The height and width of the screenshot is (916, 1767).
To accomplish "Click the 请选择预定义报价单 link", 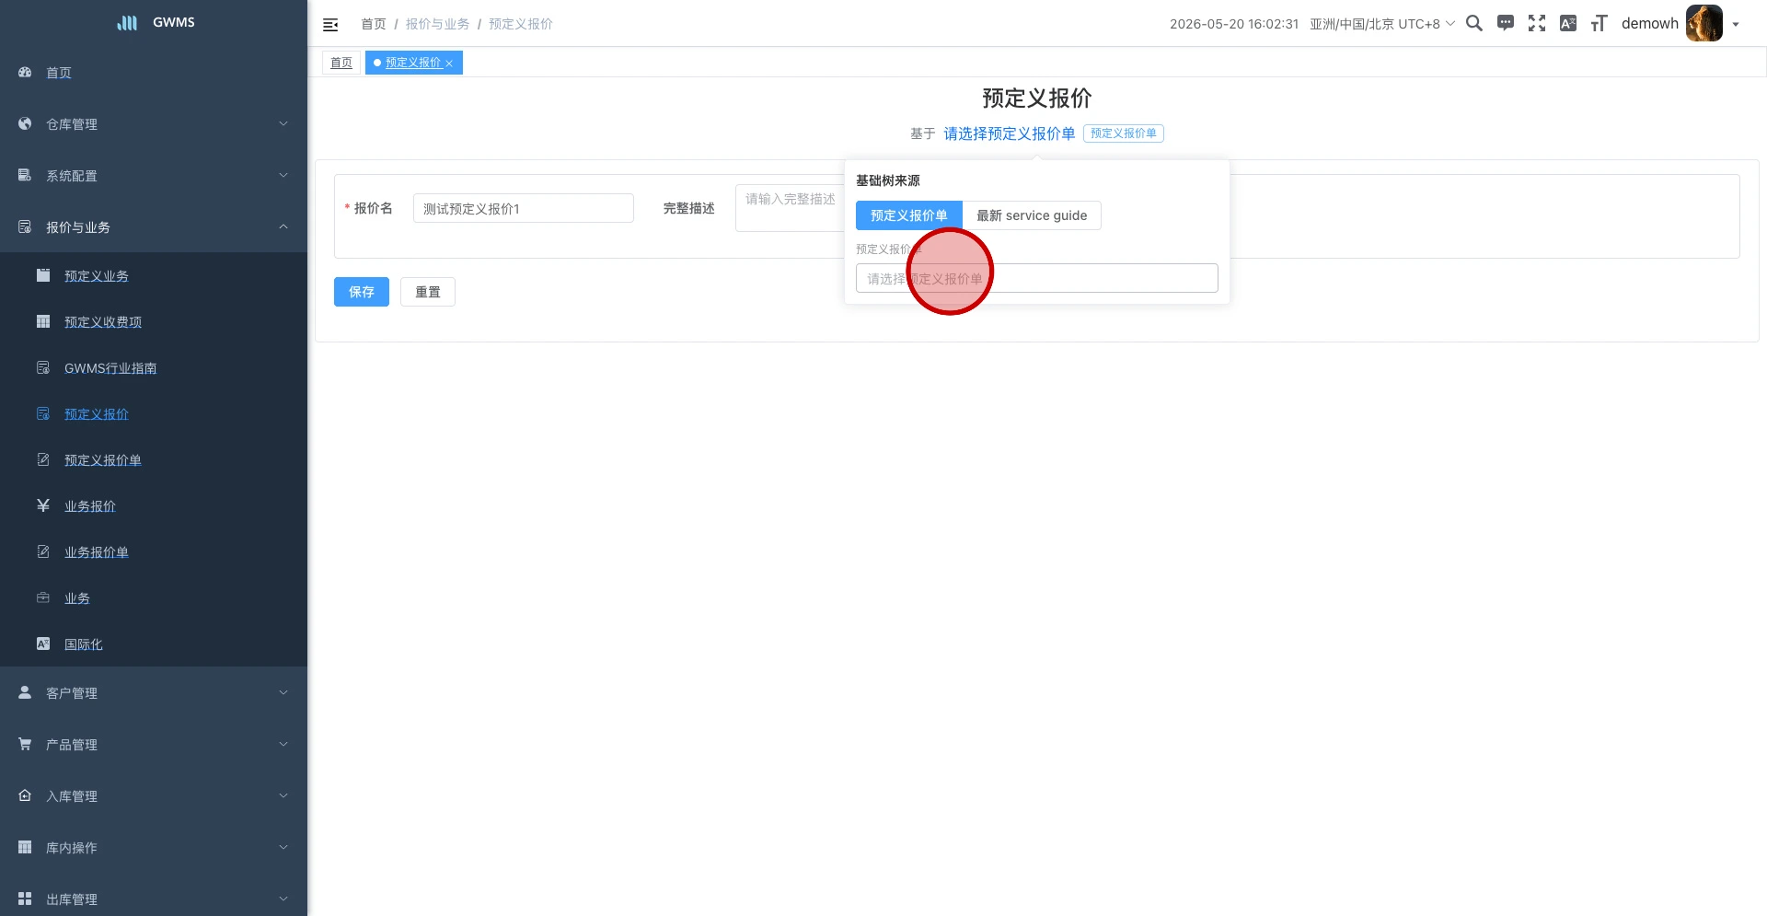I will point(1010,133).
